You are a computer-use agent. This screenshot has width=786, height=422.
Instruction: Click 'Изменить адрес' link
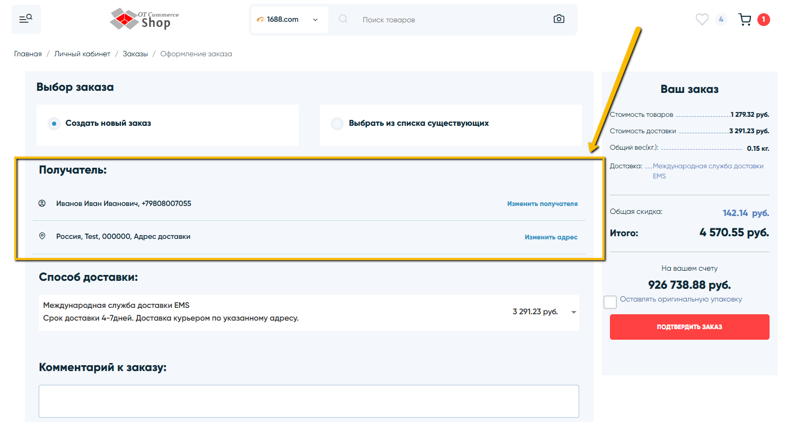pos(551,237)
